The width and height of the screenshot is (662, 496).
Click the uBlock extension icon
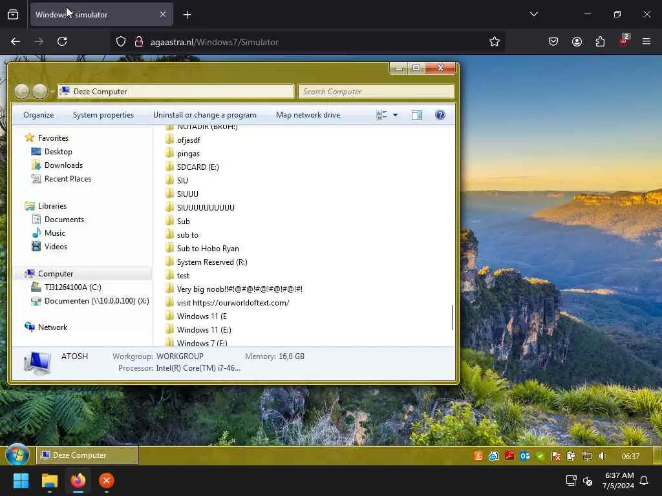point(624,41)
